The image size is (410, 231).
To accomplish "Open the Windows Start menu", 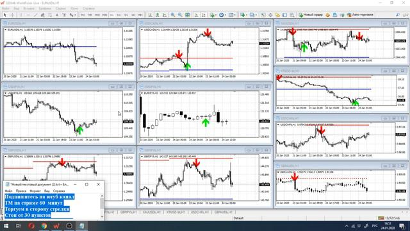I will pyautogui.click(x=6, y=226).
